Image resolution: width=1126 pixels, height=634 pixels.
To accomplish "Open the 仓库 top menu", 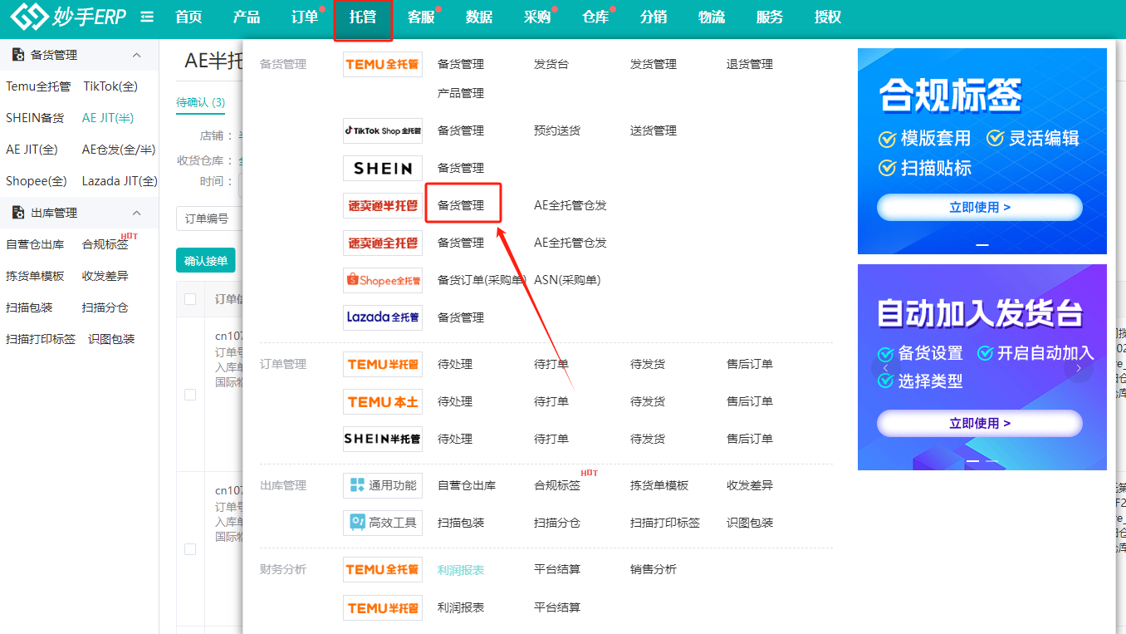I will click(x=595, y=17).
